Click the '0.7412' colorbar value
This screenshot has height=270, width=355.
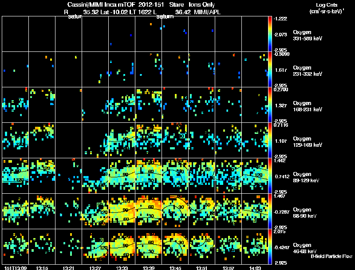[282, 176]
